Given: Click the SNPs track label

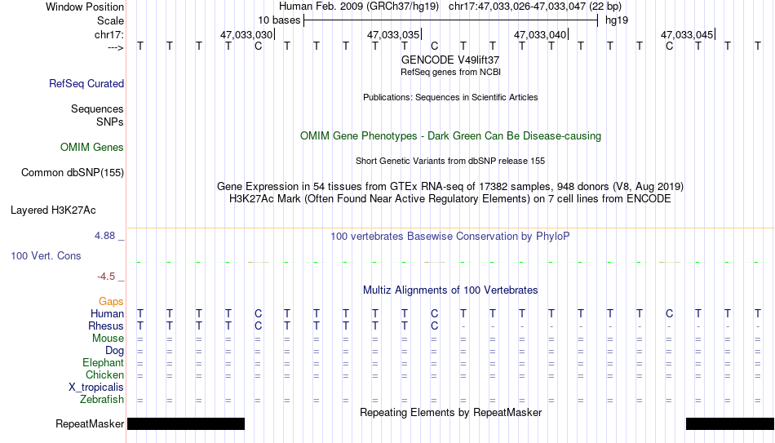Looking at the screenshot, I should [110, 122].
